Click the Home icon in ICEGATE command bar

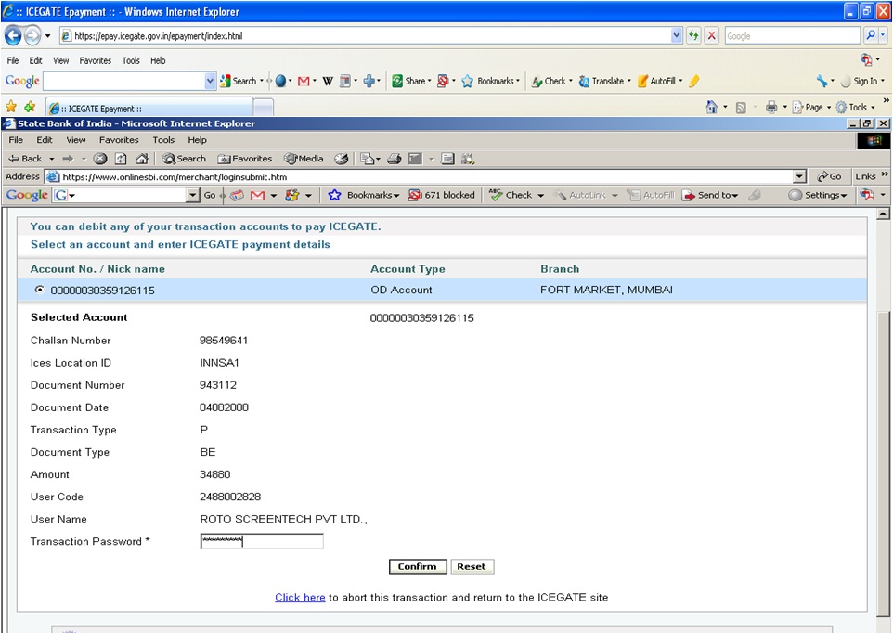coord(711,107)
